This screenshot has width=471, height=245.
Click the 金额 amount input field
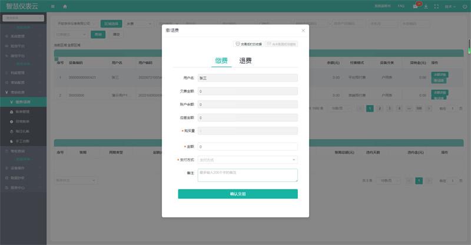click(x=247, y=147)
